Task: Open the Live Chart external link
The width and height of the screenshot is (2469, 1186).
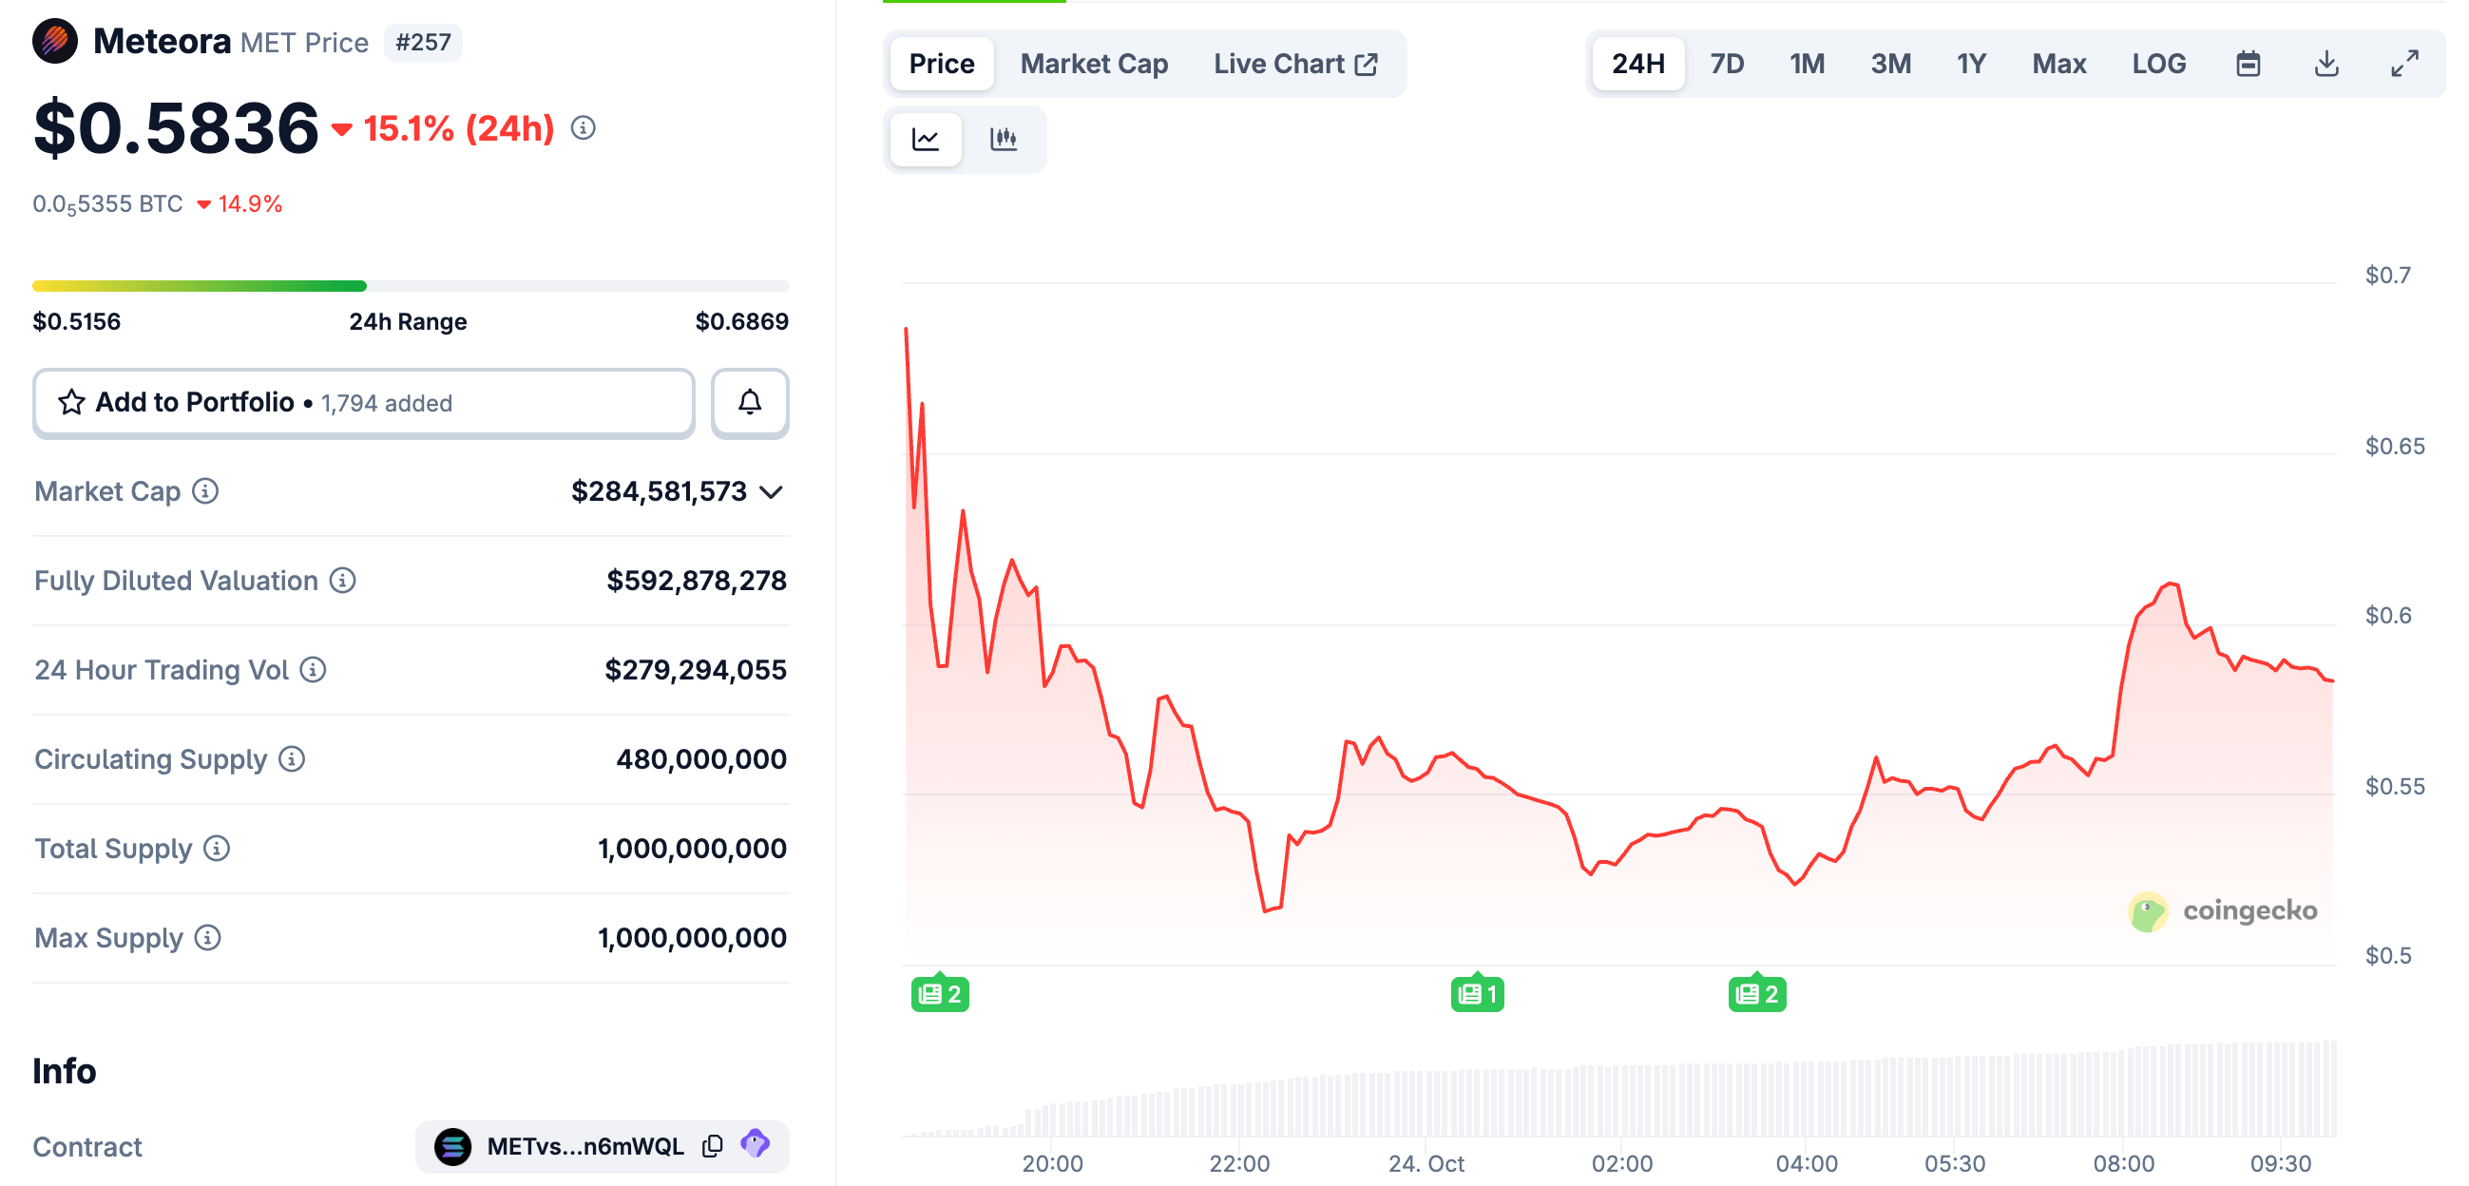Action: 1295,65
